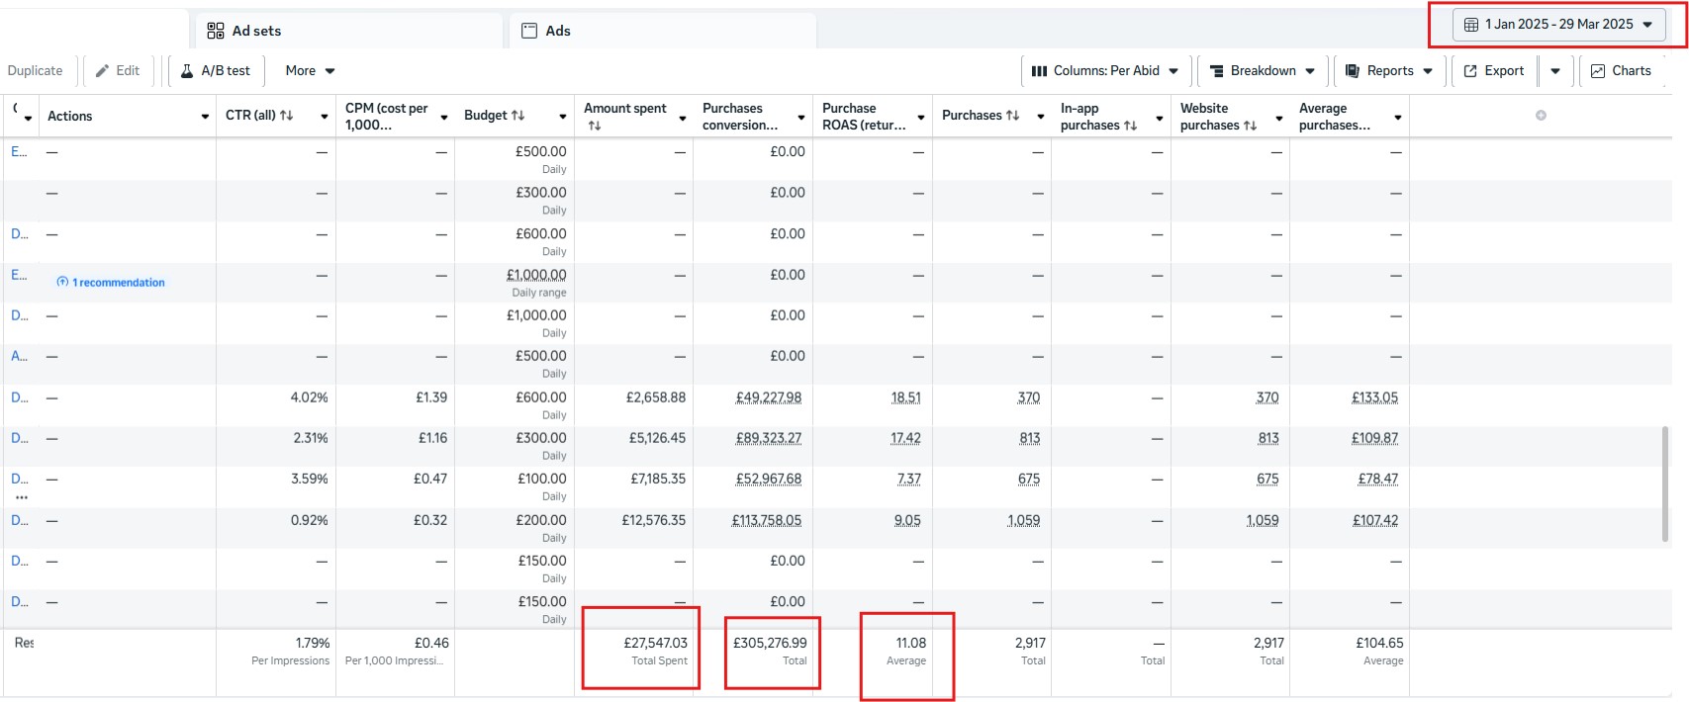Open Actions column header menu
The image size is (1689, 702).
[205, 117]
